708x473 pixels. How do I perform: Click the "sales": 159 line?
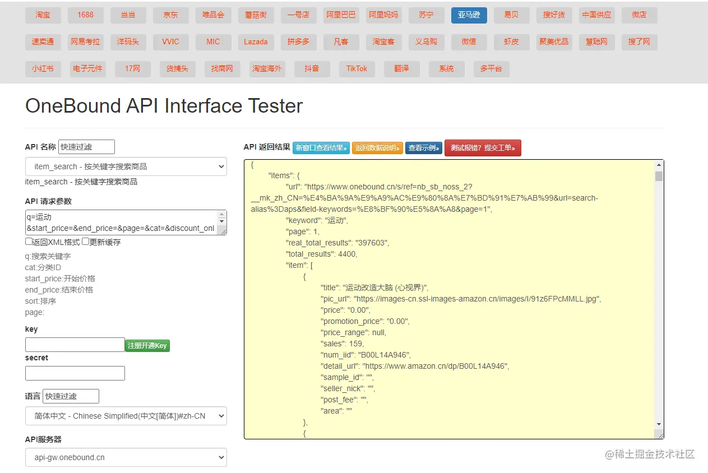(x=343, y=344)
